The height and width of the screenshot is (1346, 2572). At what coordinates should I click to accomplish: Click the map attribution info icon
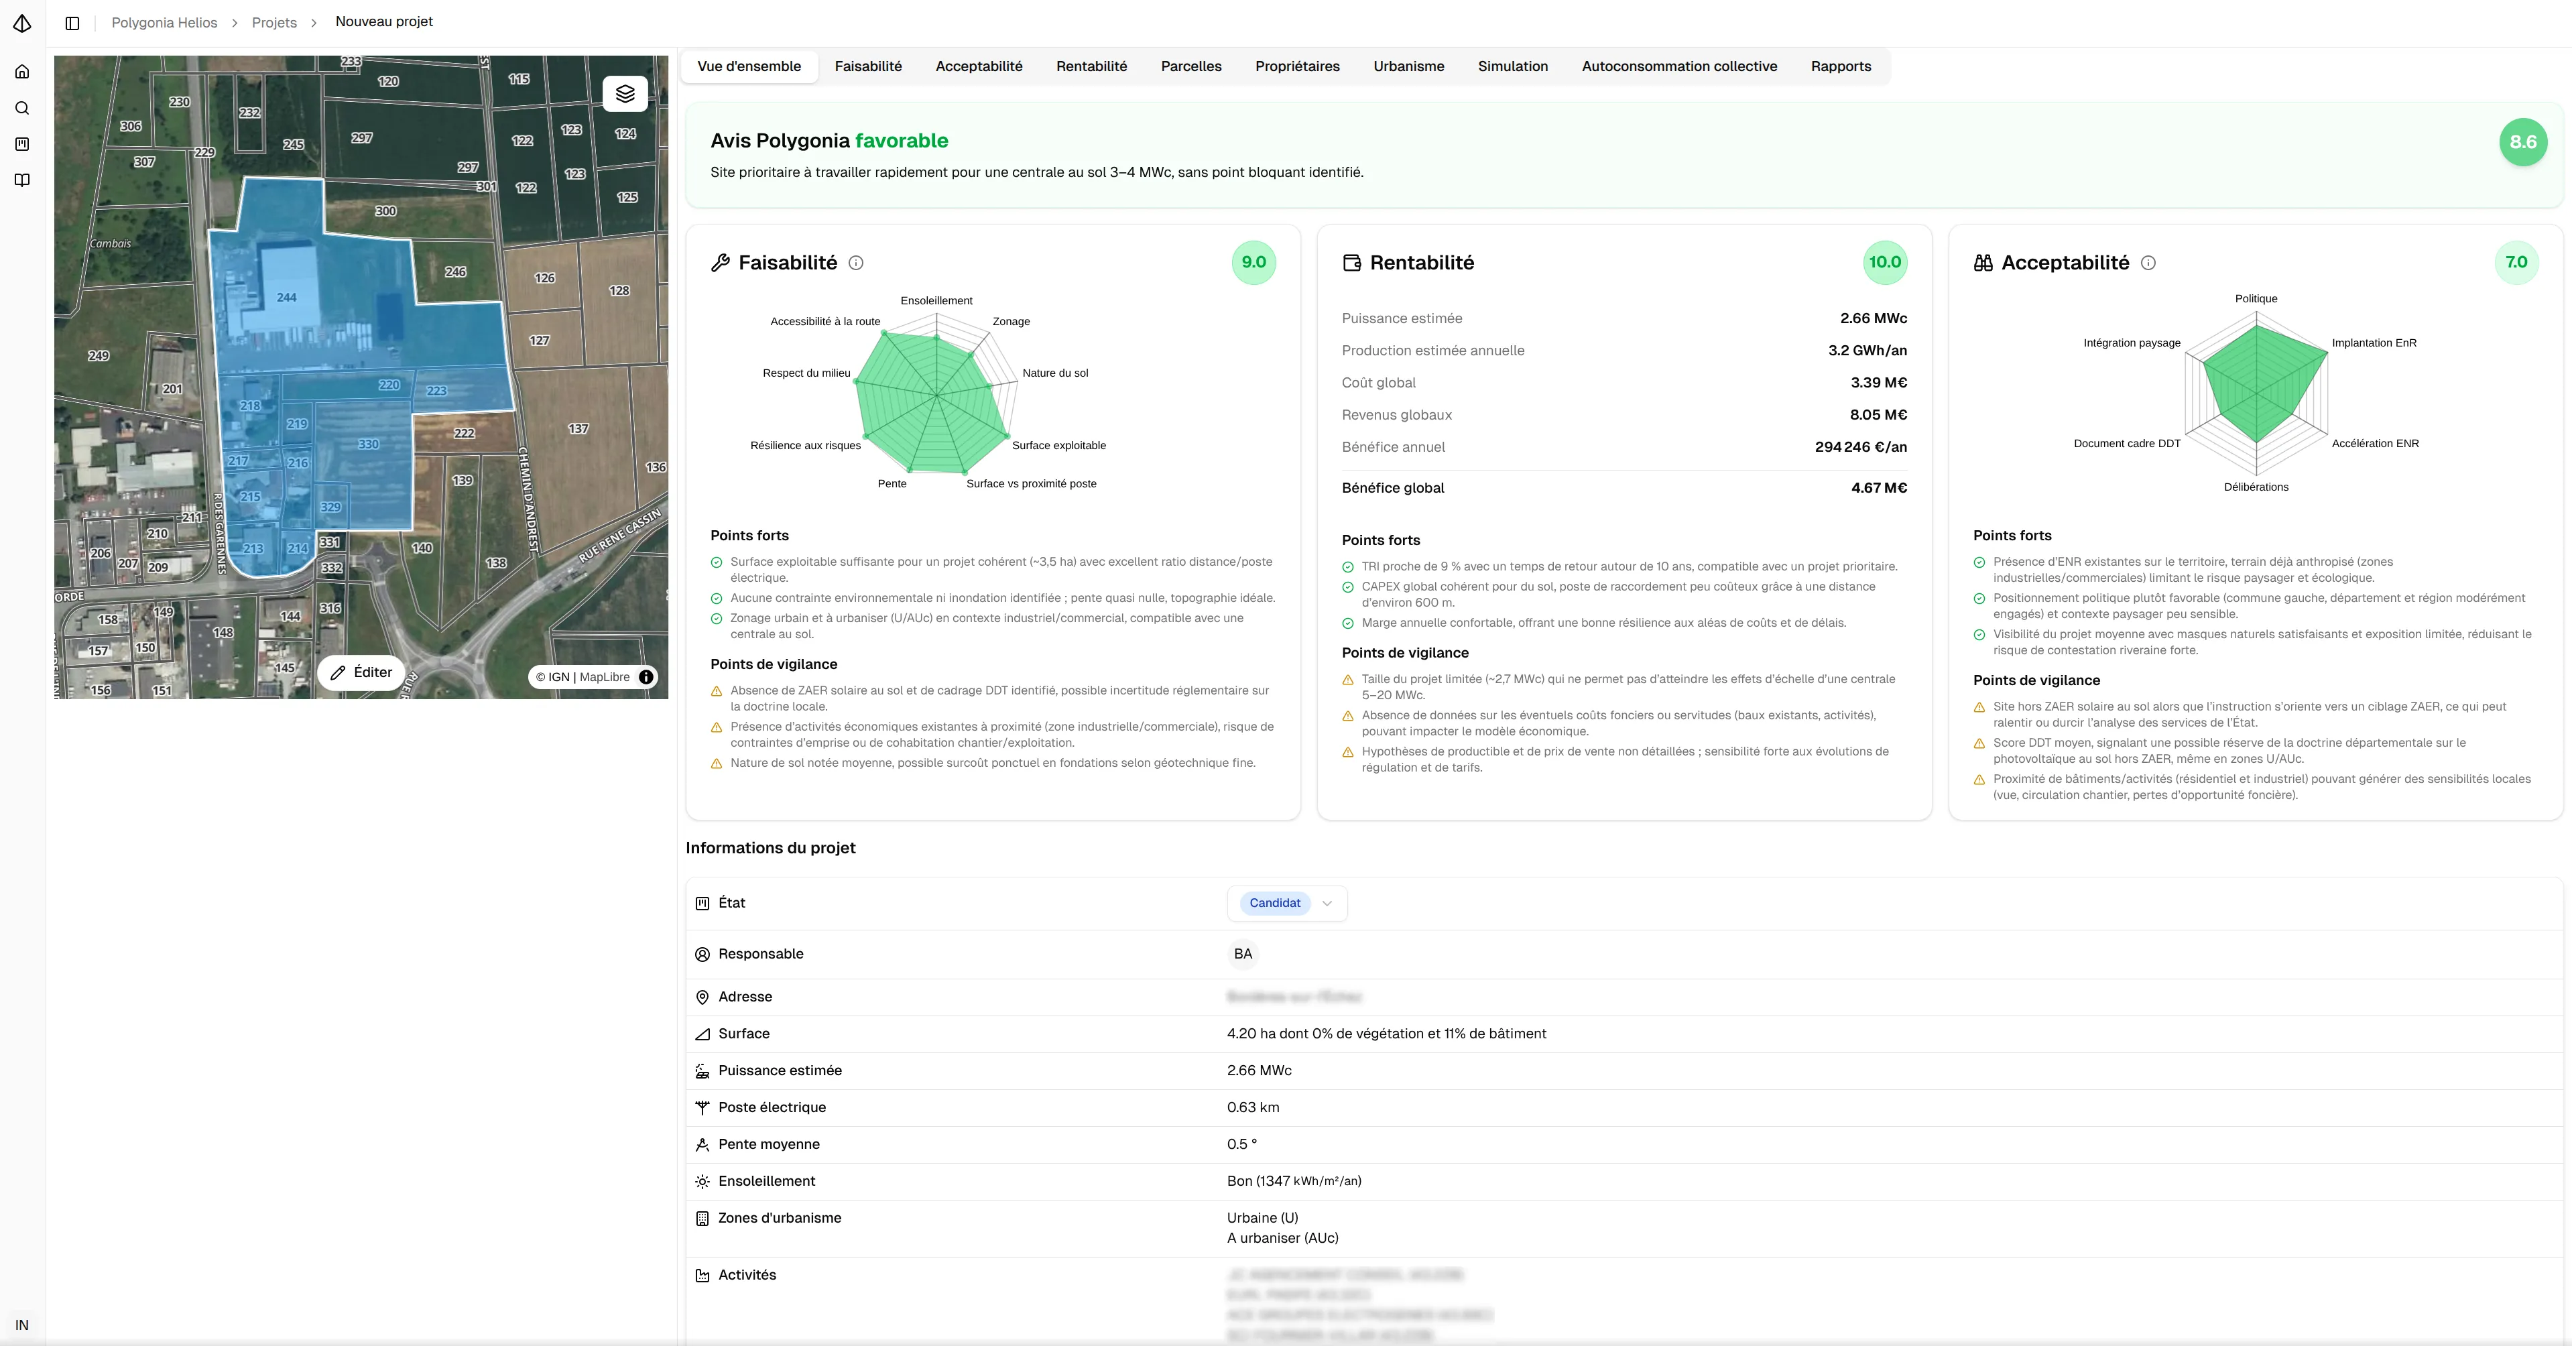point(646,677)
